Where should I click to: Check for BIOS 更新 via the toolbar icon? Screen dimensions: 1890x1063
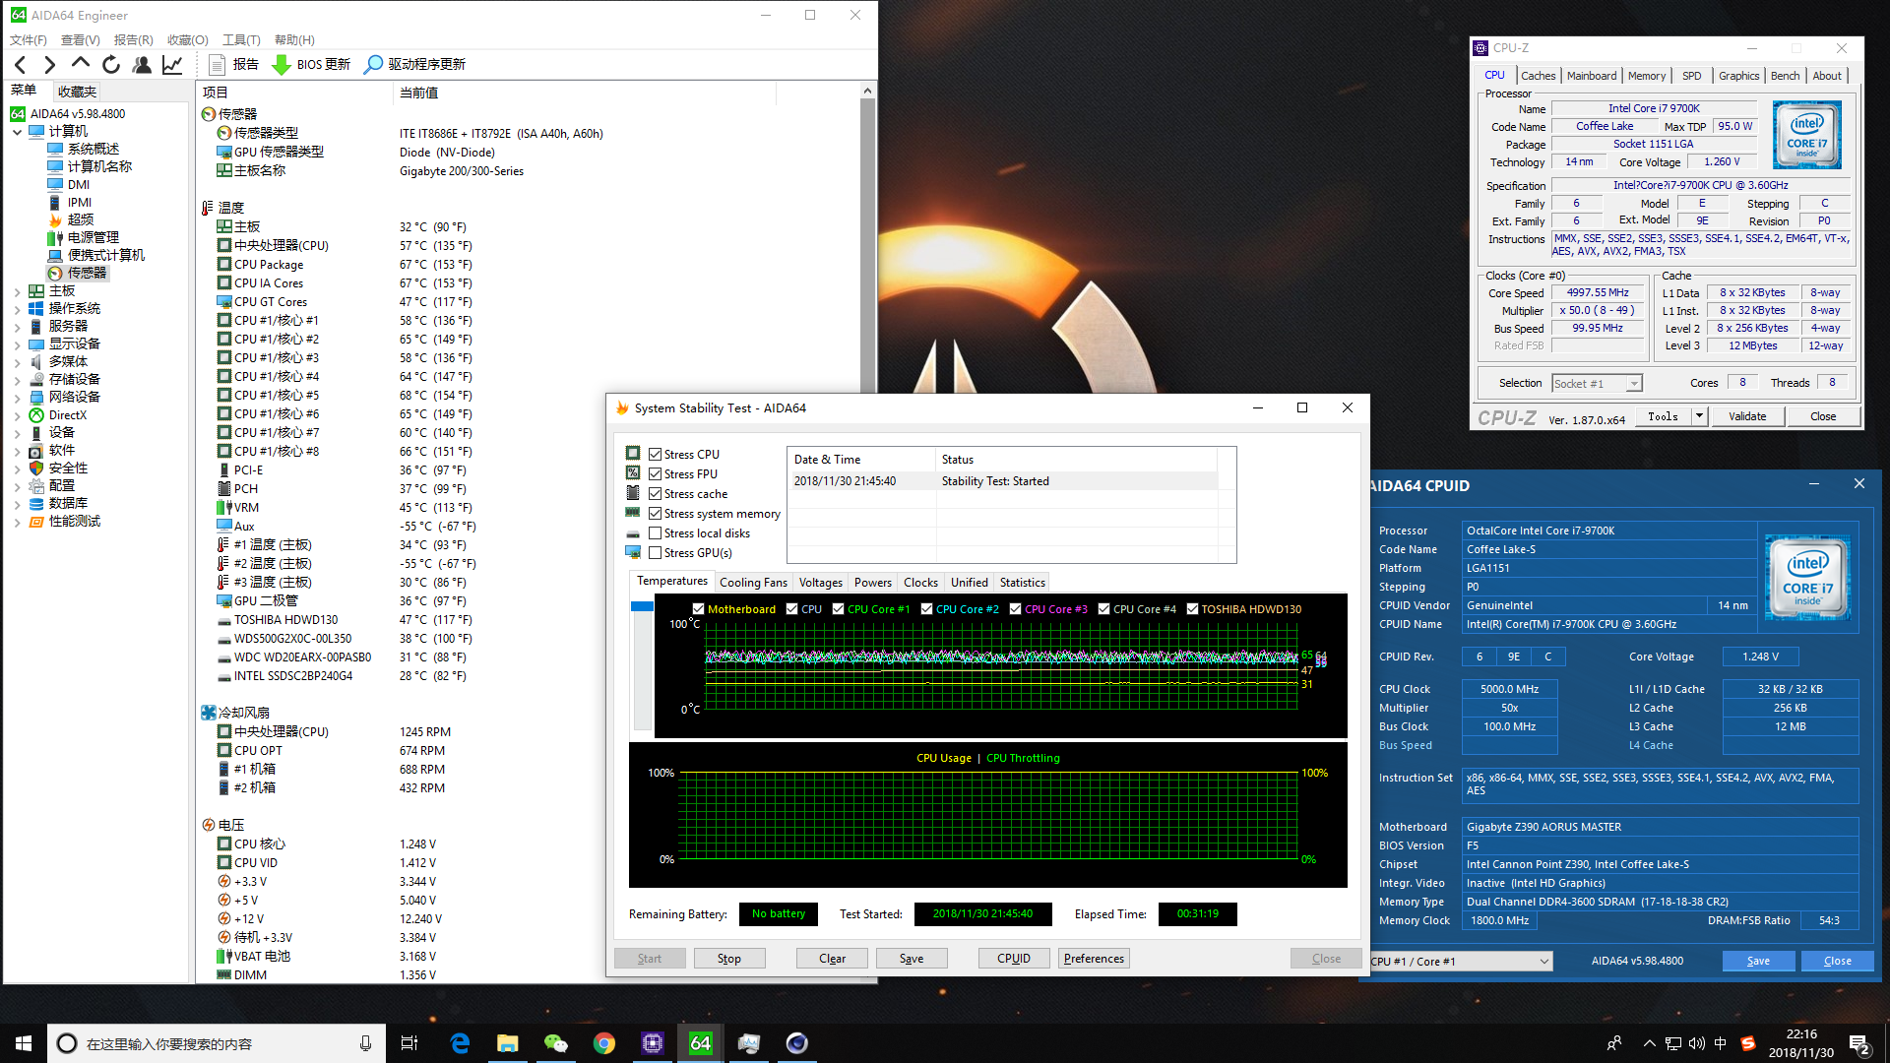pos(311,64)
